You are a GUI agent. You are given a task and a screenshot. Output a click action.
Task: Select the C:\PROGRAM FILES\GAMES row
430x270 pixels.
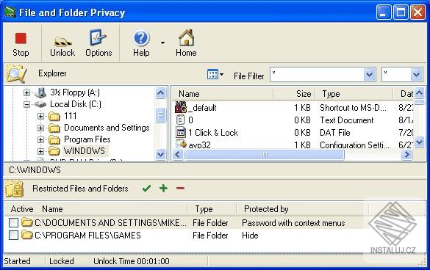coord(187,236)
